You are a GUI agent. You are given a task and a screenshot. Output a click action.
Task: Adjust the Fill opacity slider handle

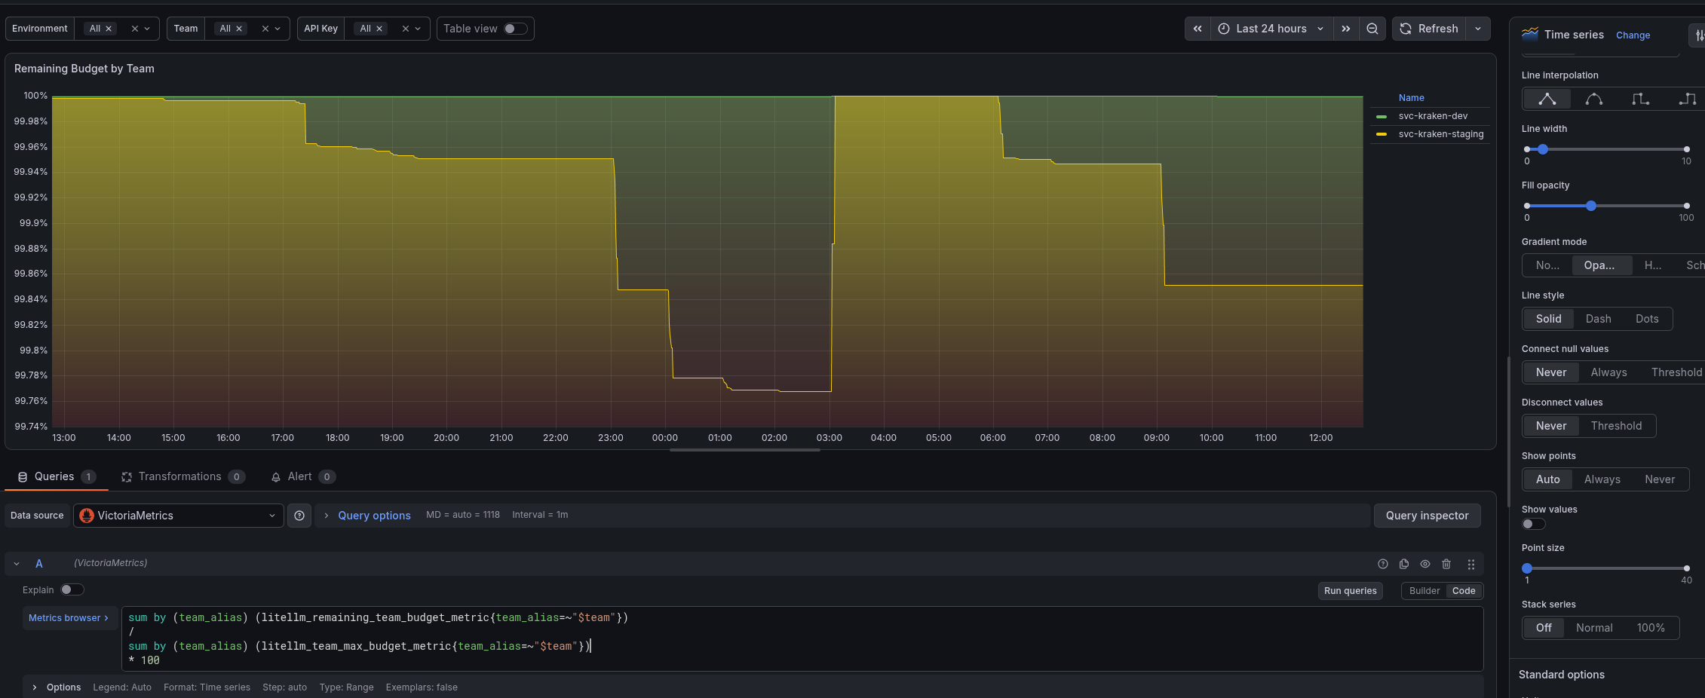[x=1591, y=206]
